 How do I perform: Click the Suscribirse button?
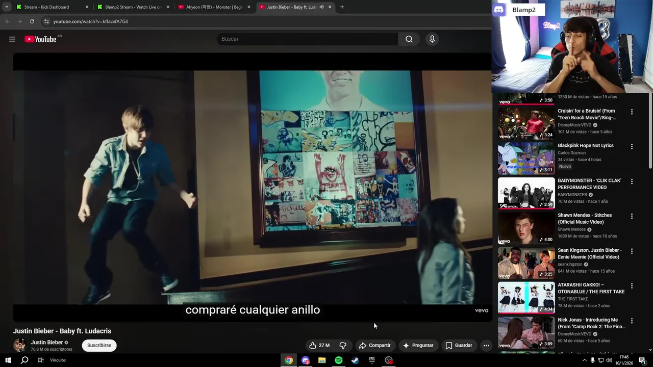click(99, 345)
